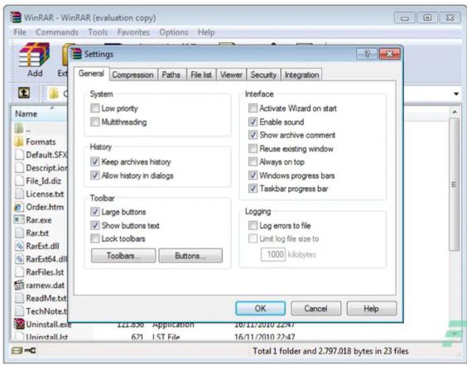Screen dimensions: 467x365
Task: Click the Settings dialog help question button
Action: (367, 54)
